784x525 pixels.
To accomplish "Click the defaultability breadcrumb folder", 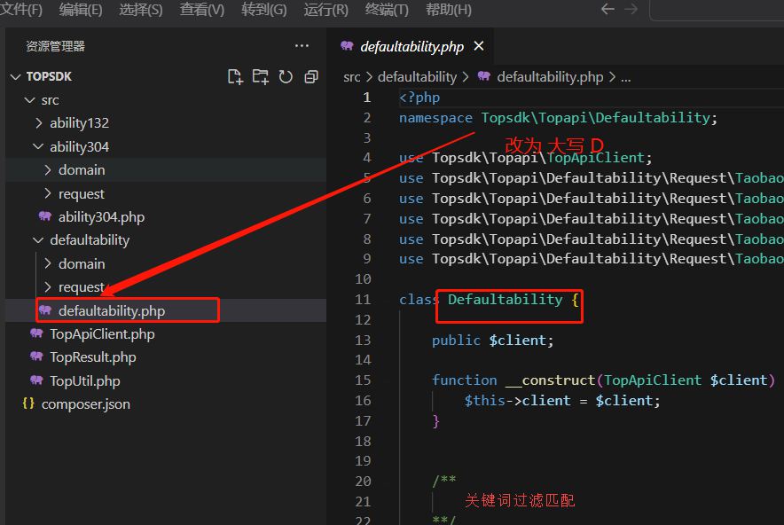I will pyautogui.click(x=417, y=77).
